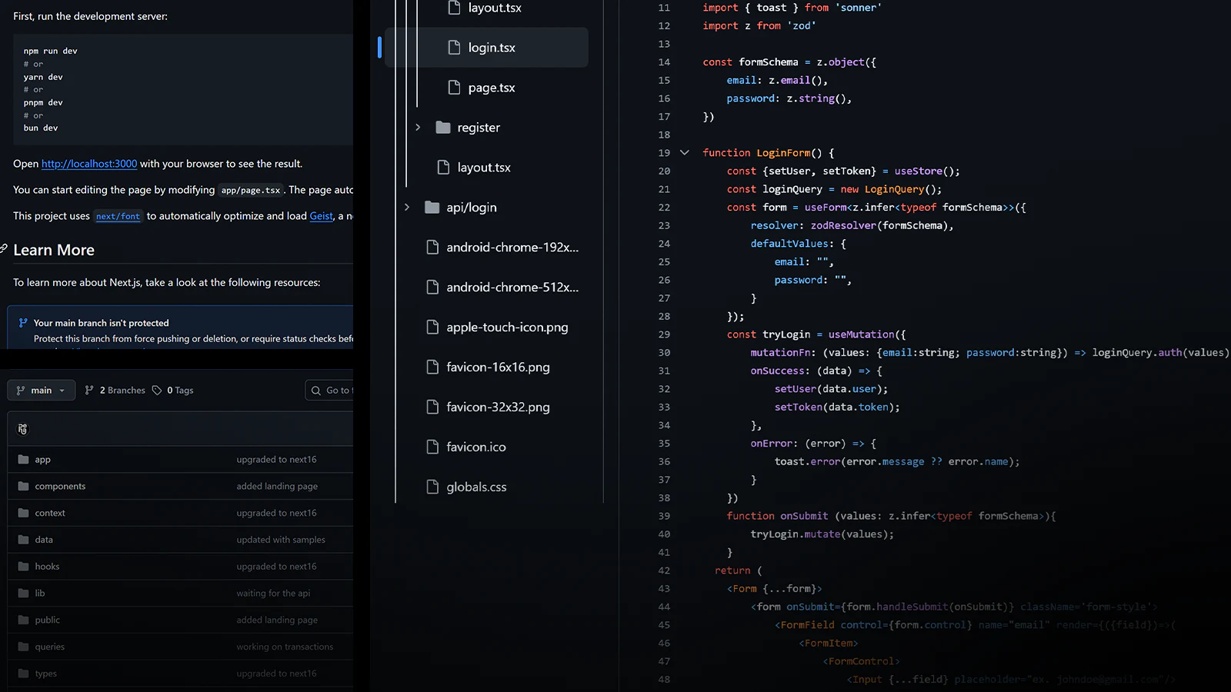The width and height of the screenshot is (1231, 692).
Task: Open the 'upgraded to next16' commit for app
Action: [x=276, y=460]
